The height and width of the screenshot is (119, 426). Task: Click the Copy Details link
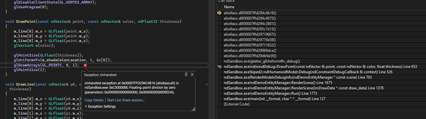click(94, 100)
